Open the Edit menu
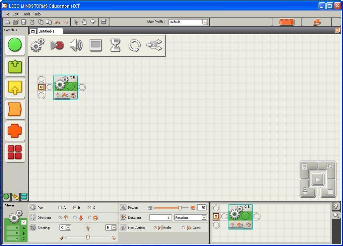Image resolution: width=343 pixels, height=246 pixels. (x=15, y=14)
